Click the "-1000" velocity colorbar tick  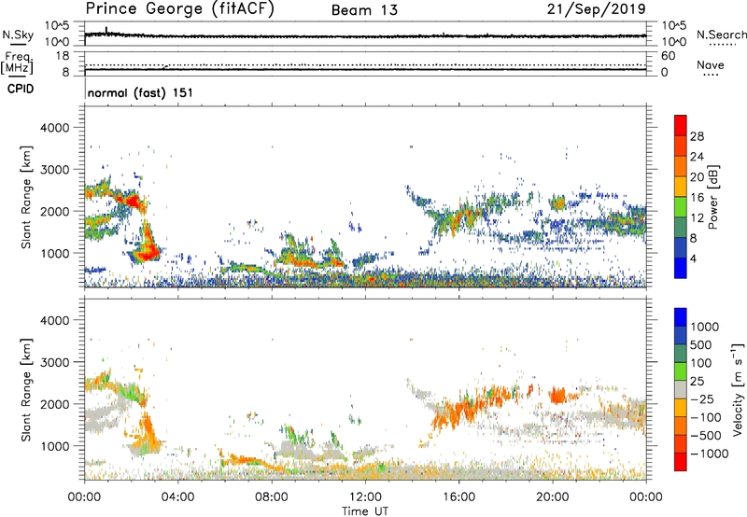[x=709, y=454]
